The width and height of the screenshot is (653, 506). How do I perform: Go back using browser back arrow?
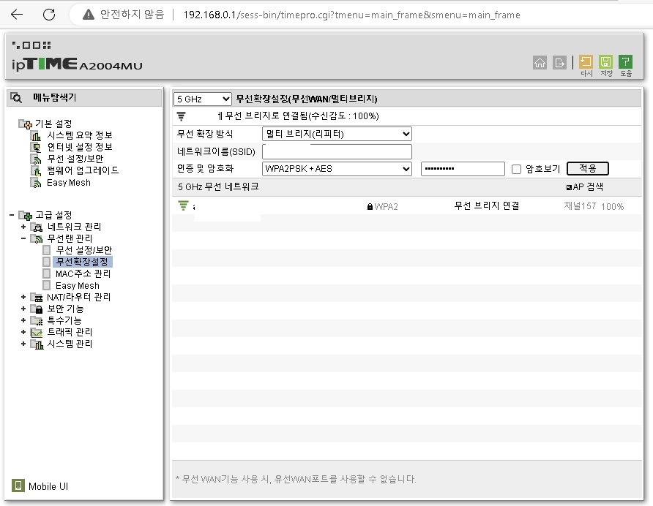click(17, 15)
